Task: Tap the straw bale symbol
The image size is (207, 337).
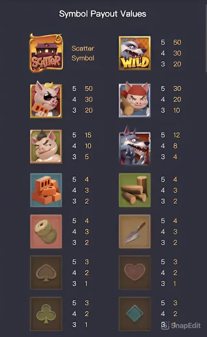Action: coord(46,231)
